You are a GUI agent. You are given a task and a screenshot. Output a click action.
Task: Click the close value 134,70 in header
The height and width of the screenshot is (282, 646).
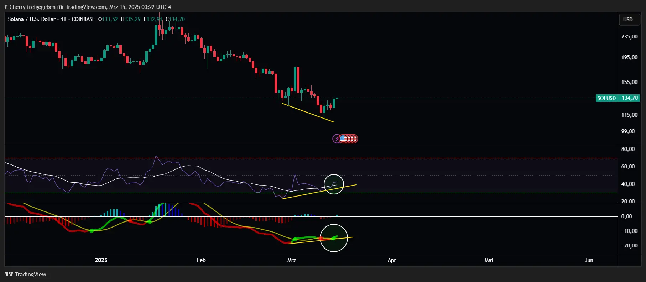click(x=177, y=19)
